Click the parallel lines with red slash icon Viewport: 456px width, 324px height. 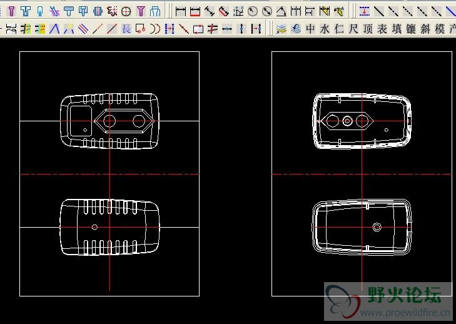click(x=213, y=29)
